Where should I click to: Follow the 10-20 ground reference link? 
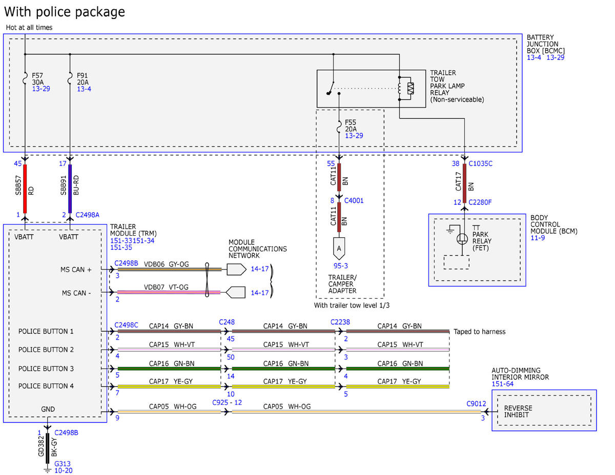coord(64,470)
